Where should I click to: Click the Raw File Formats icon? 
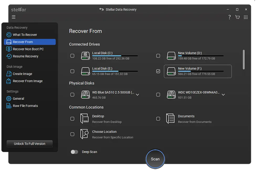coord(9,106)
